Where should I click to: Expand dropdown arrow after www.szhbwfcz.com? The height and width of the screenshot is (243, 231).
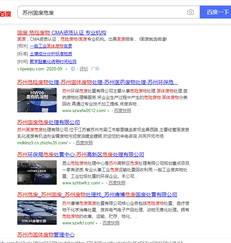click(102, 183)
